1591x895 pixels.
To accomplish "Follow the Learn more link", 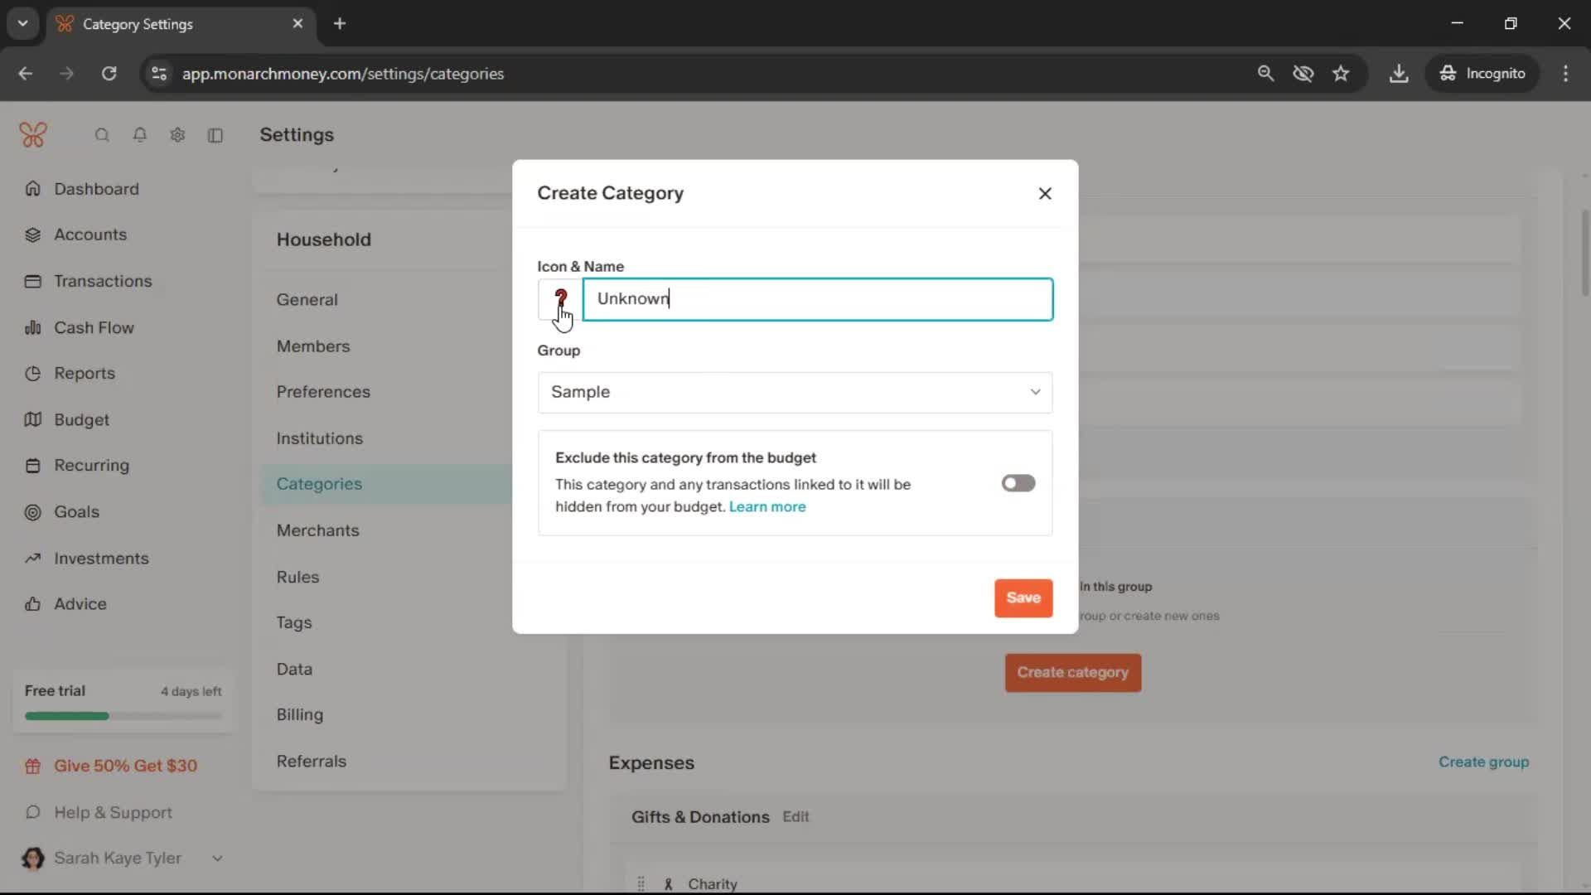I will [x=766, y=506].
